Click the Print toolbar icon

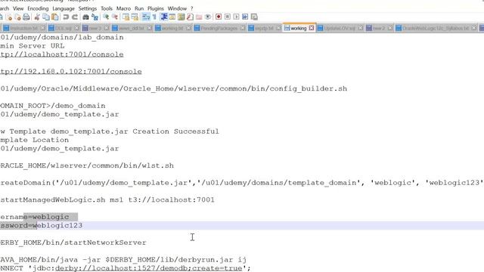click(26, 17)
